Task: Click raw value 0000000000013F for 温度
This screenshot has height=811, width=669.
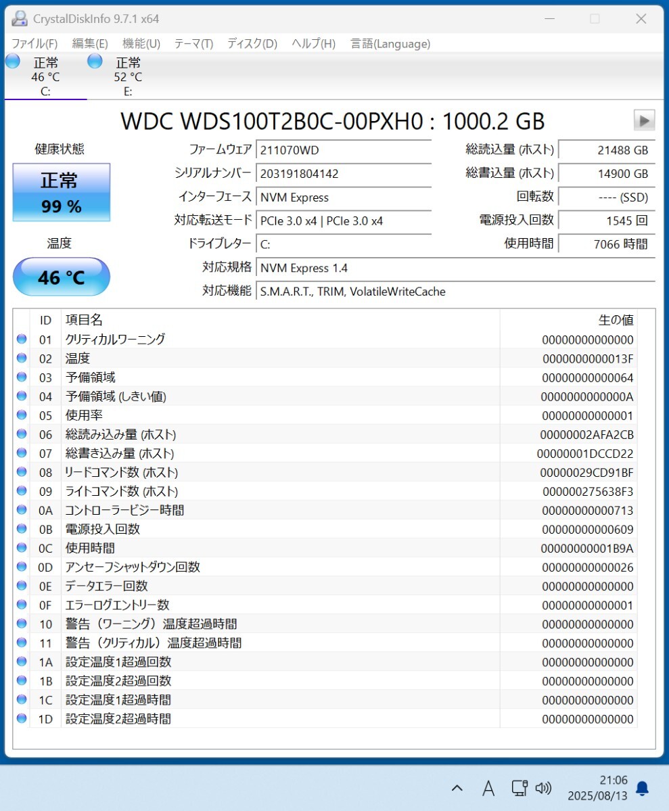Action: tap(588, 358)
